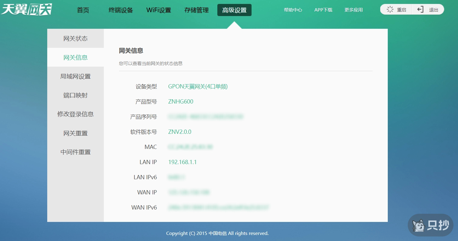The image size is (458, 241).
Task: Switch to 终端设备 tab
Action: [121, 10]
